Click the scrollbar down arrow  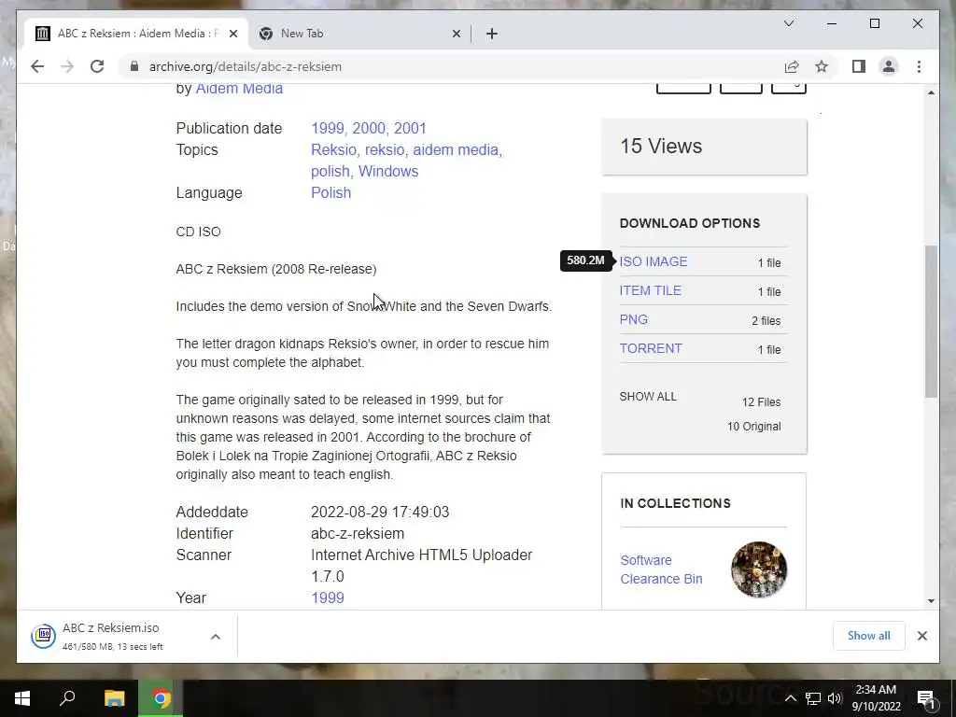[x=931, y=600]
